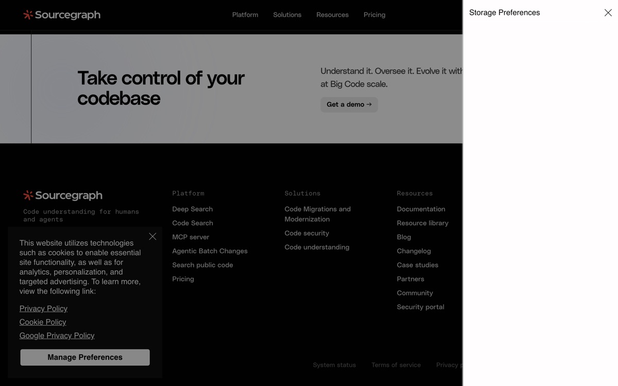
Task: Click the 'Take control of your codebase' heading
Action: [161, 88]
